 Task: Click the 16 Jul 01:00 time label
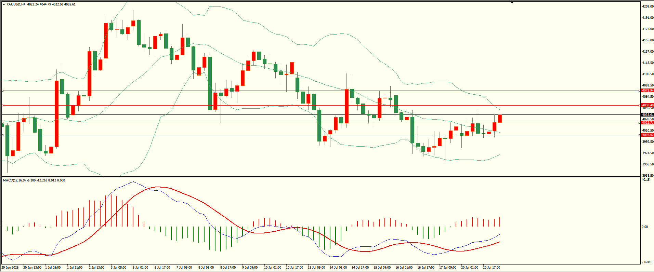point(404,268)
